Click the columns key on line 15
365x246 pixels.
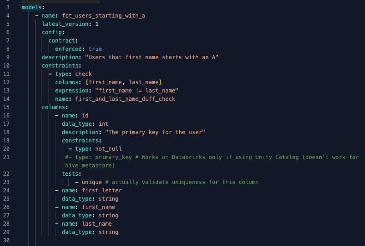point(54,107)
